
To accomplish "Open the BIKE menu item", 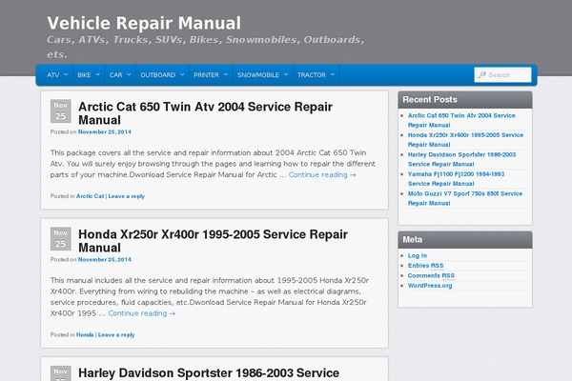I will coord(84,74).
